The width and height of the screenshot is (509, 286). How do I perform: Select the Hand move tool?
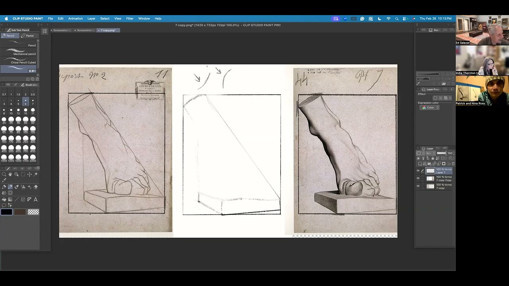[10, 174]
